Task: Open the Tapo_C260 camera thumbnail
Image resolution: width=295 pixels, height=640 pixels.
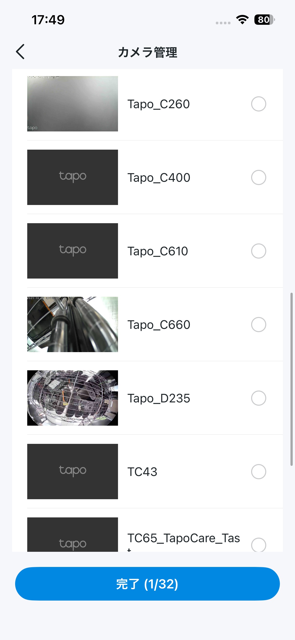Action: tap(73, 104)
